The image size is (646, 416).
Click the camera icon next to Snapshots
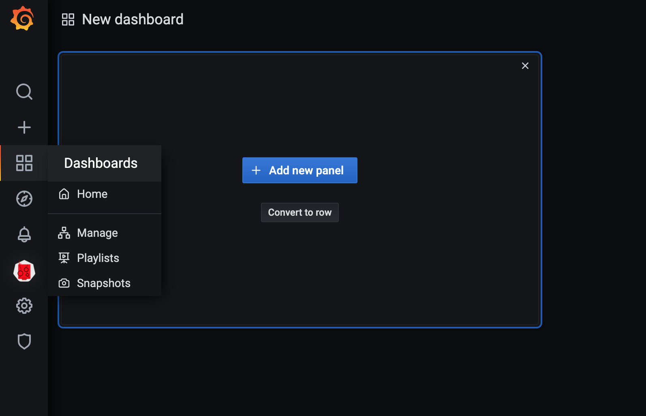64,283
